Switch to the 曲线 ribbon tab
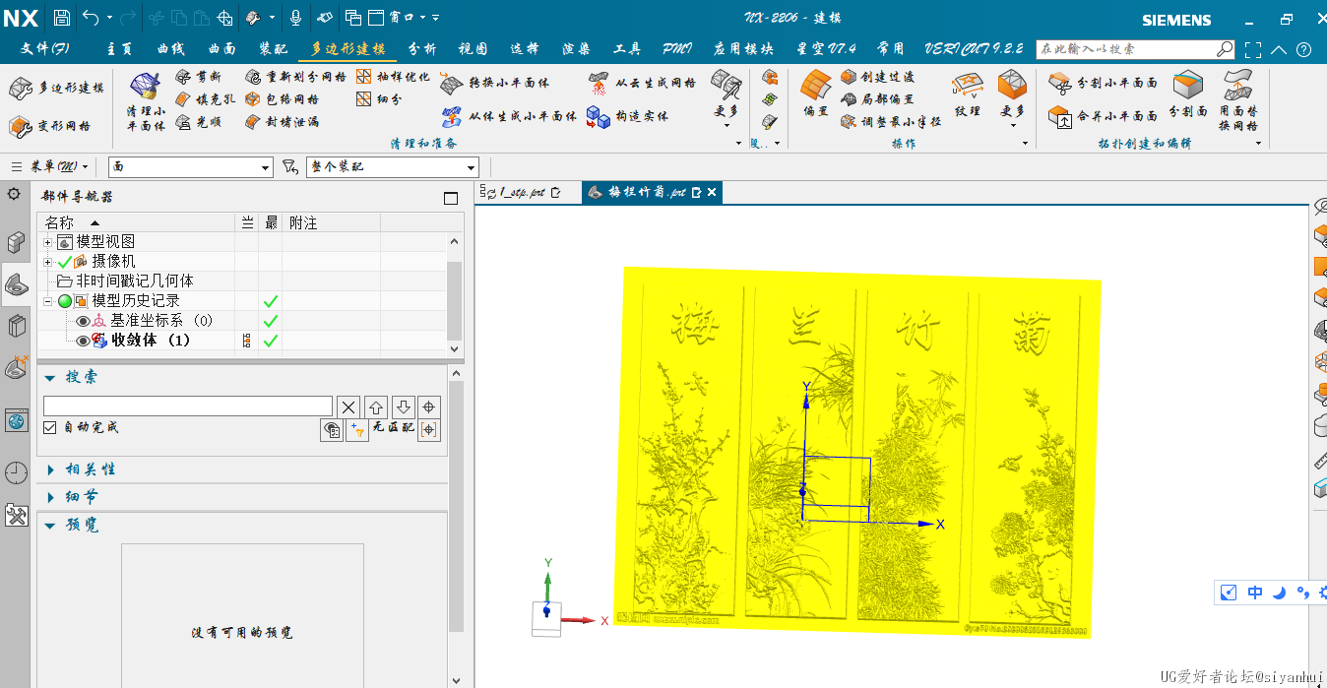 (x=171, y=49)
